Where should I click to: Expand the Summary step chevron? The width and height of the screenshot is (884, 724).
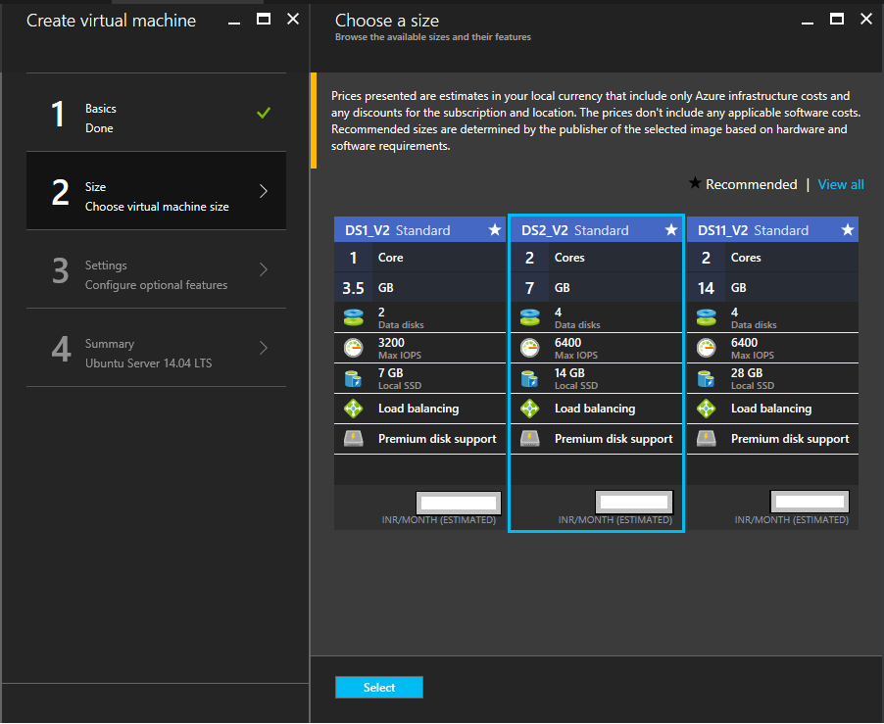coord(264,348)
